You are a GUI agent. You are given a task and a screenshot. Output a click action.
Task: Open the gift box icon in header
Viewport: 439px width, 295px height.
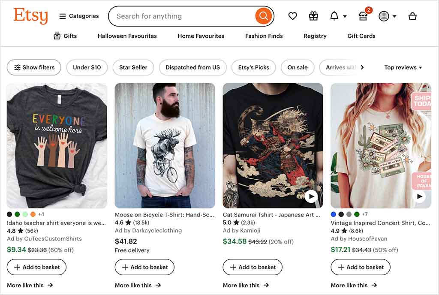[313, 16]
